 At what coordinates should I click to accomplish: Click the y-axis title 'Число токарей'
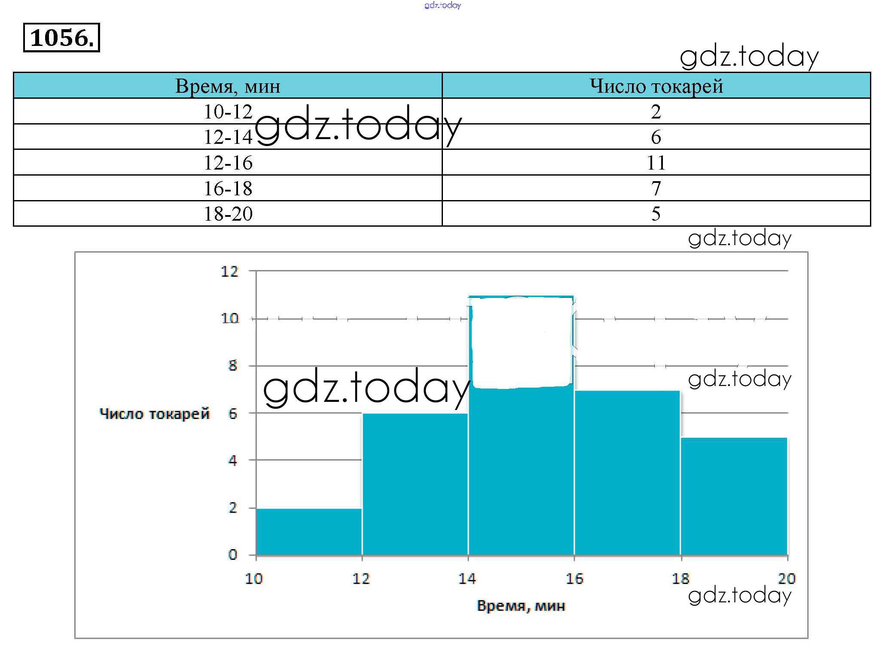coord(154,414)
